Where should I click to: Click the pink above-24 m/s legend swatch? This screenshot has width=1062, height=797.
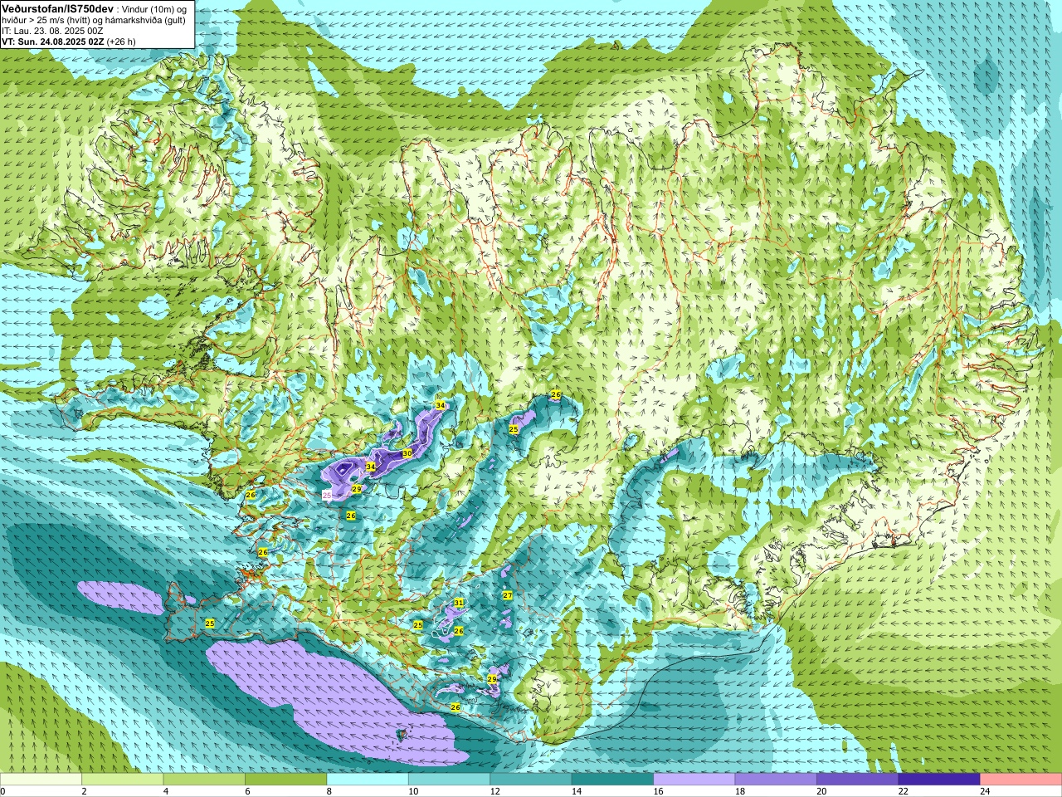point(1021,780)
